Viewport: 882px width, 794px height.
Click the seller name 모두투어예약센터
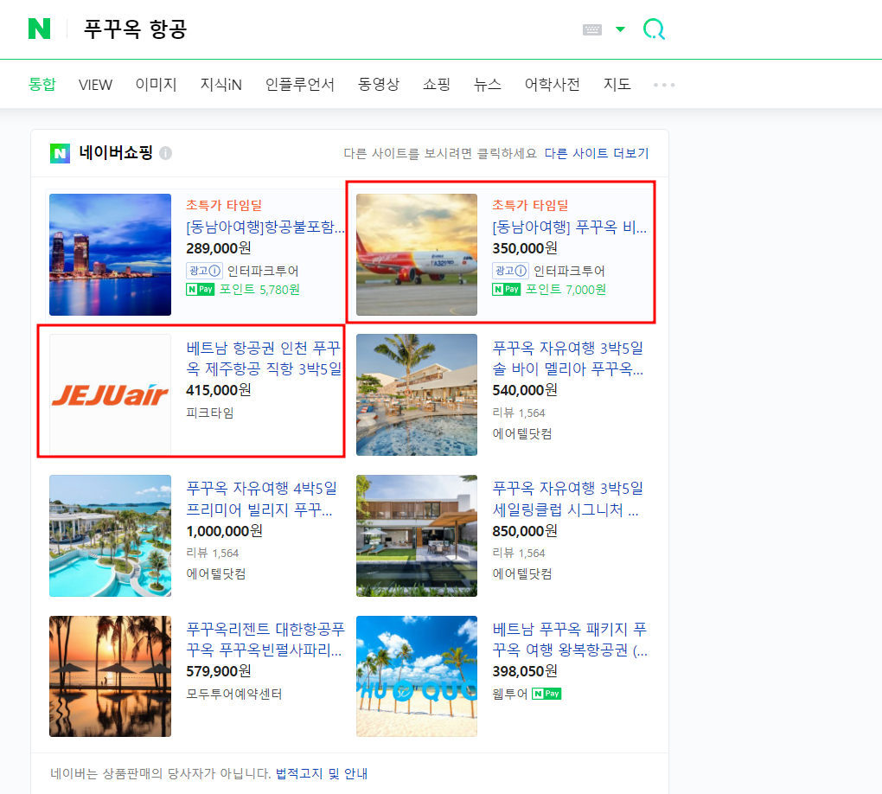pyautogui.click(x=234, y=694)
